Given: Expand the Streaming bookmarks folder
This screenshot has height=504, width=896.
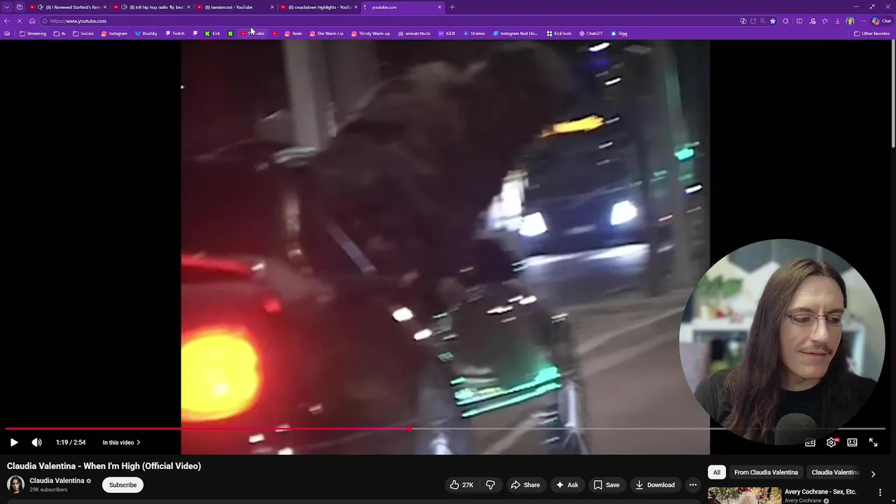Looking at the screenshot, I should click(33, 34).
